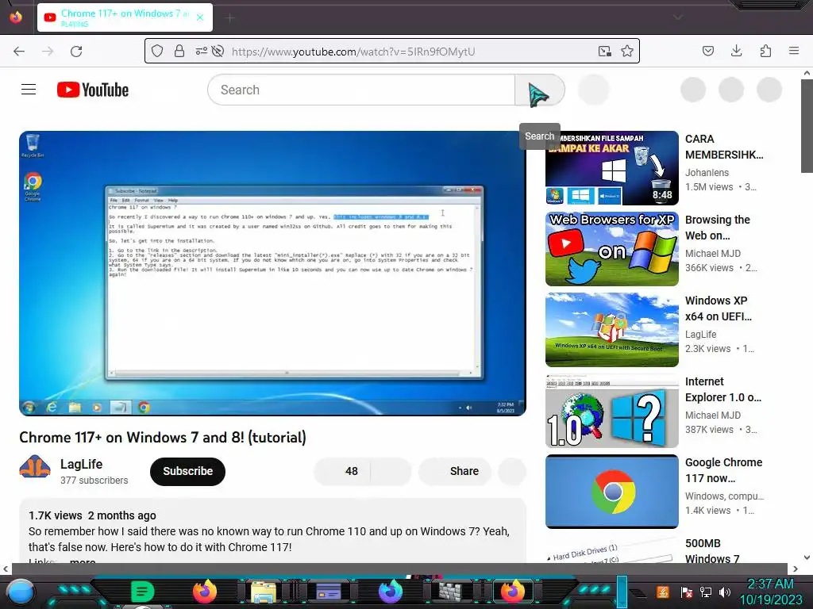Play the 'Web Browsers for XP' thumbnail

click(x=612, y=248)
